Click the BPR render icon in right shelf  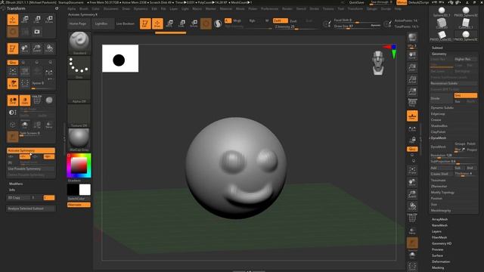[412, 38]
